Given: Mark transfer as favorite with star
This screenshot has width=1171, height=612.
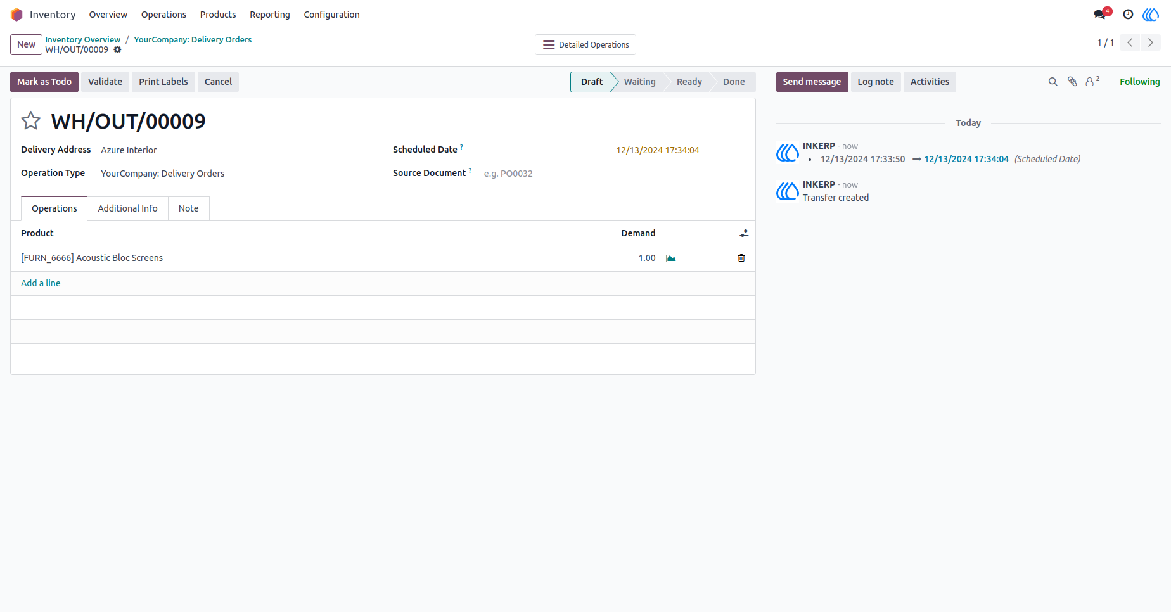Looking at the screenshot, I should [x=30, y=120].
